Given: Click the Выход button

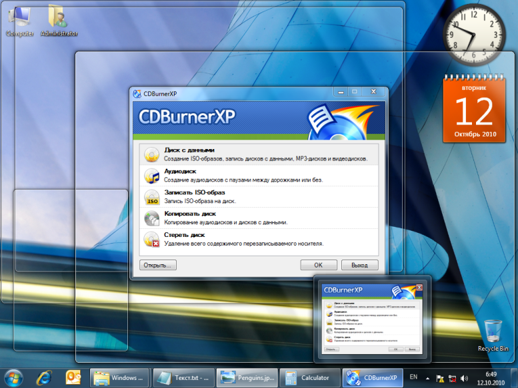Looking at the screenshot, I should 359,265.
